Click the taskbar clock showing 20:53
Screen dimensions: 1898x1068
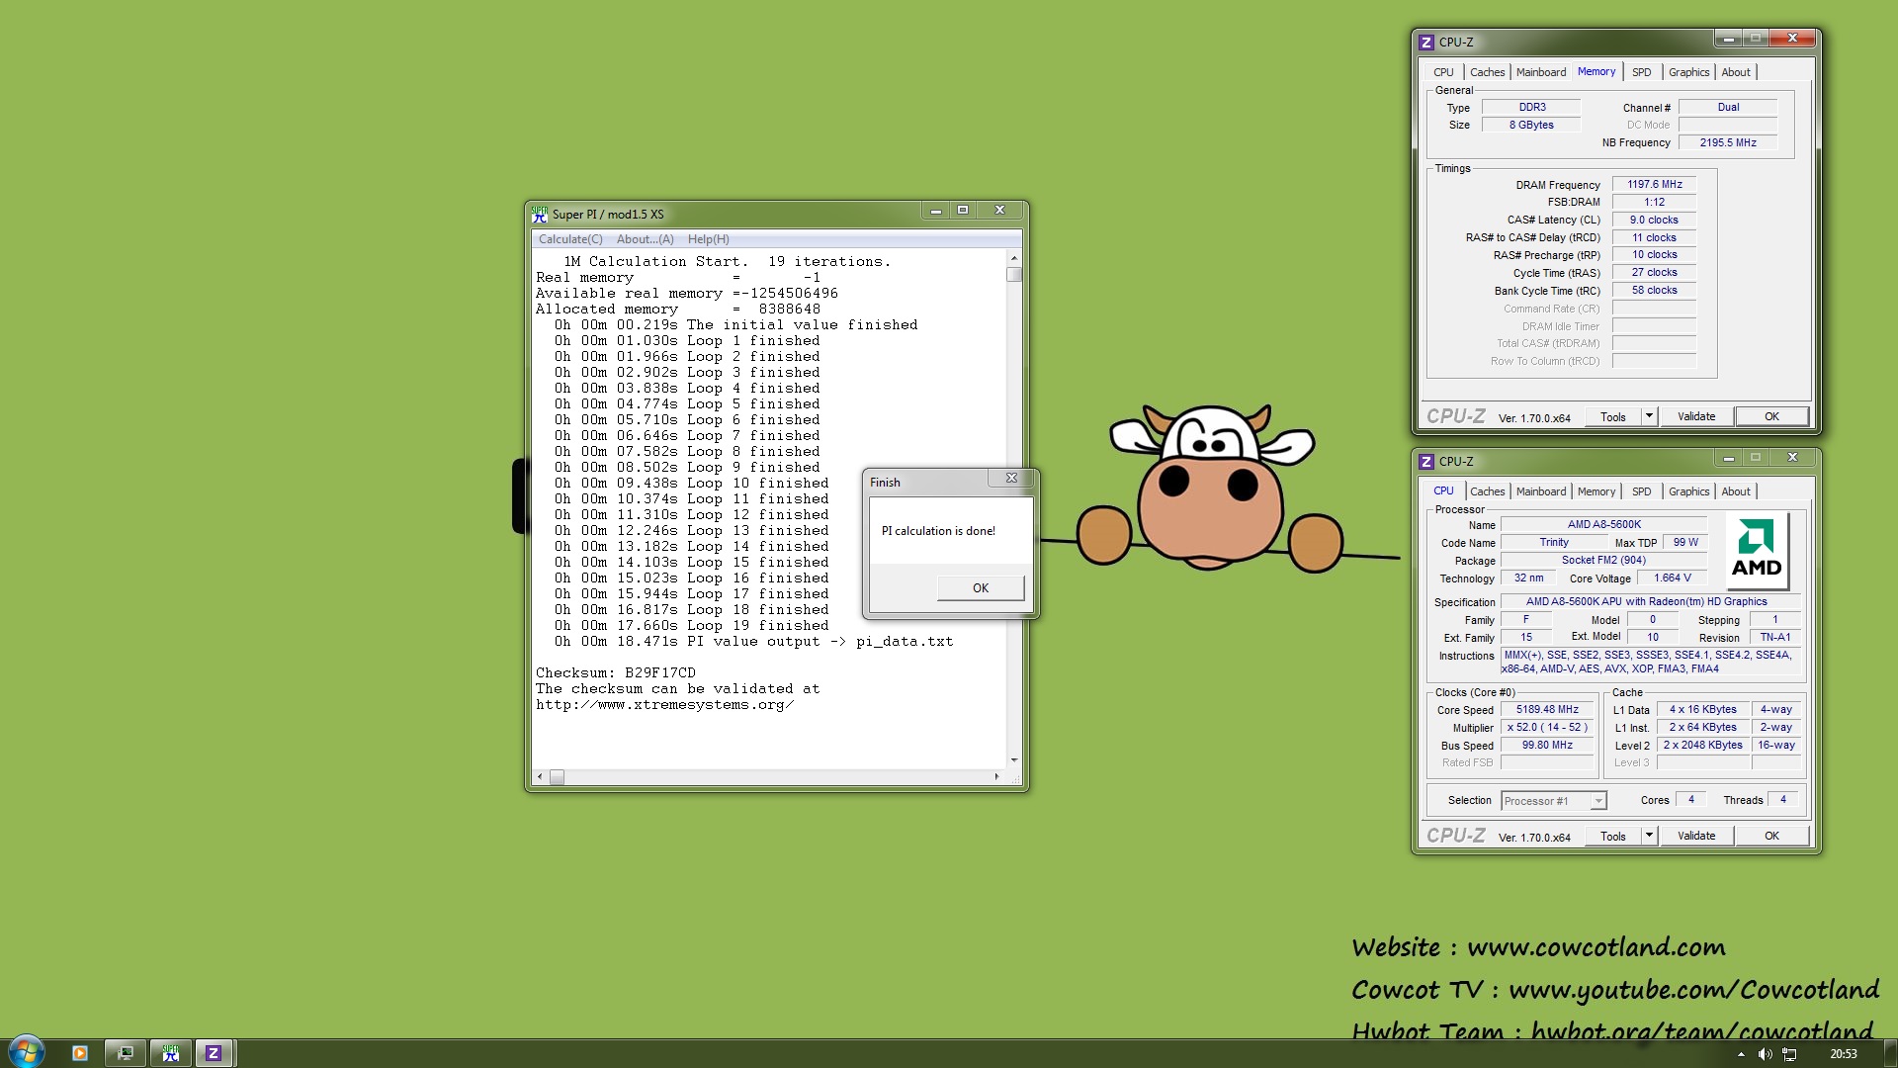[x=1843, y=1054]
